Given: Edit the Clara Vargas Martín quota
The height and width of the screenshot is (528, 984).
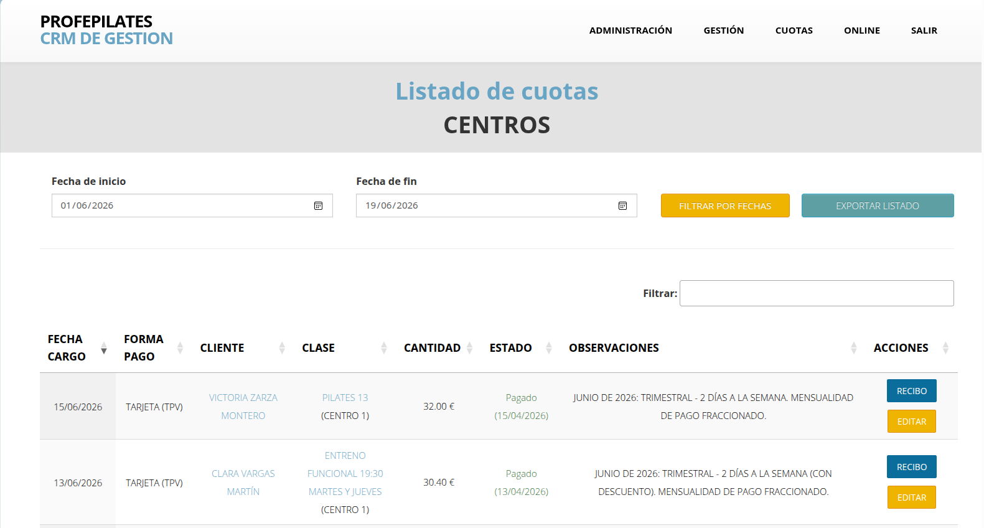Looking at the screenshot, I should 912,497.
